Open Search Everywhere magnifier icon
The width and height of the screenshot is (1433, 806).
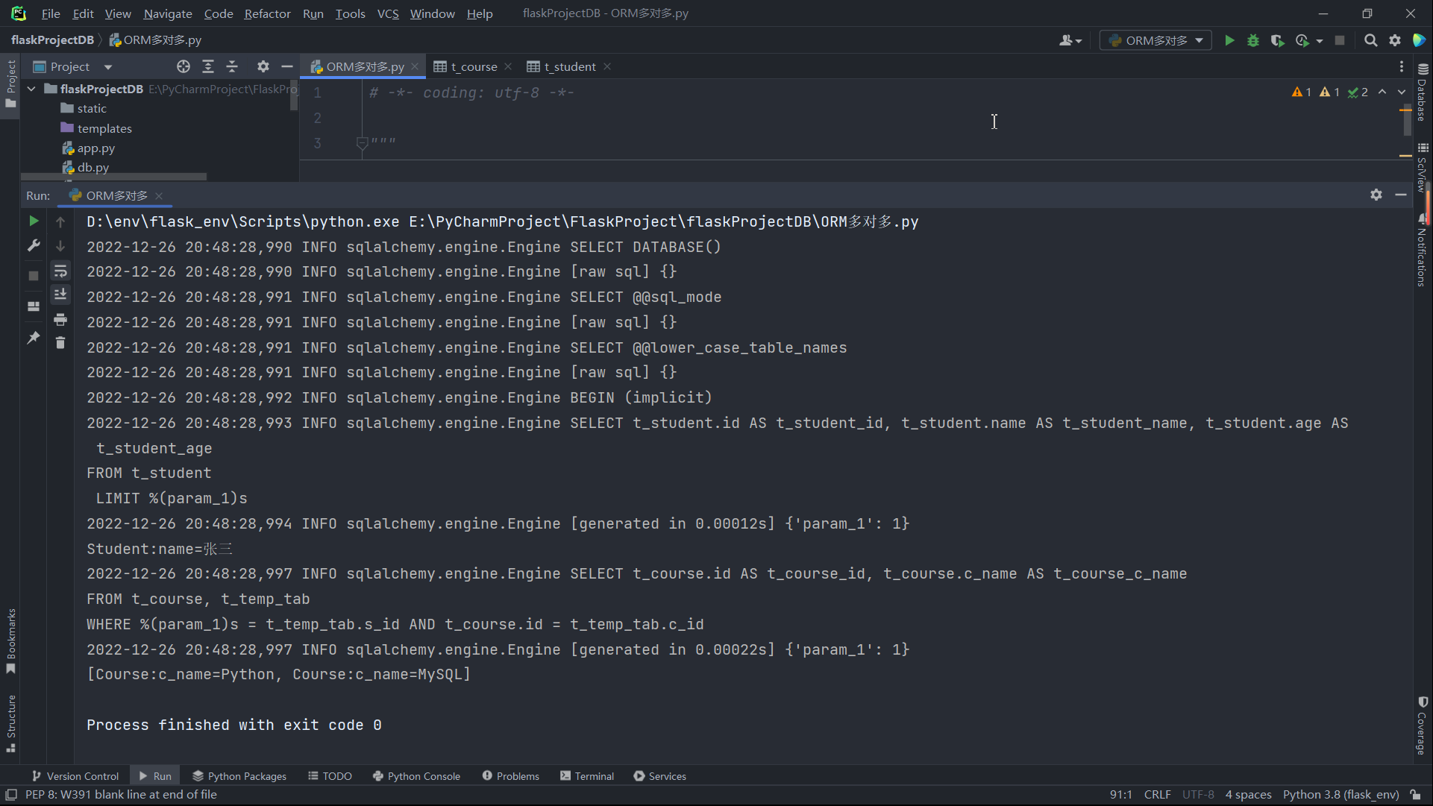click(x=1370, y=40)
